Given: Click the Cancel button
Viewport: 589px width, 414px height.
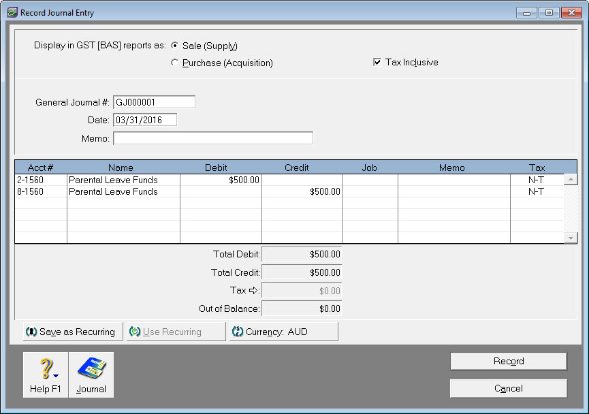Looking at the screenshot, I should pos(508,388).
